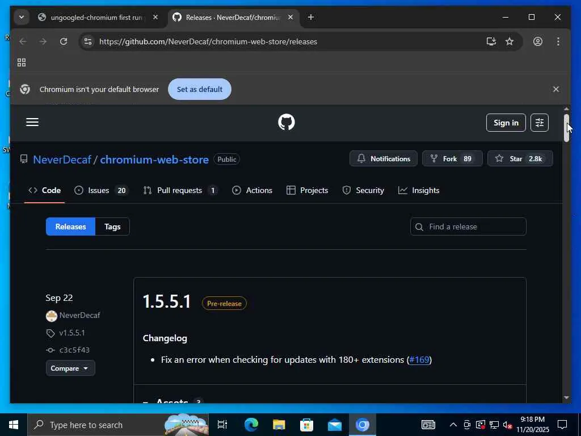
Task: Select the Releases NeverDecaf tab
Action: [x=233, y=18]
